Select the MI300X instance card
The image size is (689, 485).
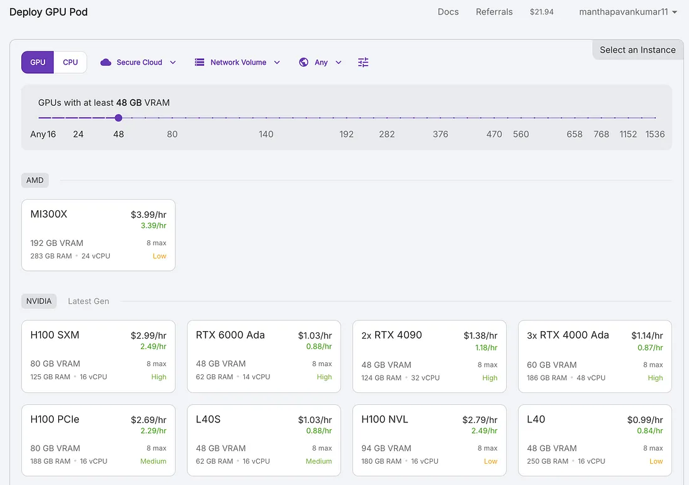[x=98, y=235]
